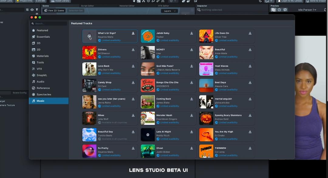Select the VFX sidebar category
The height and width of the screenshot is (178, 328).
(x=49, y=69)
